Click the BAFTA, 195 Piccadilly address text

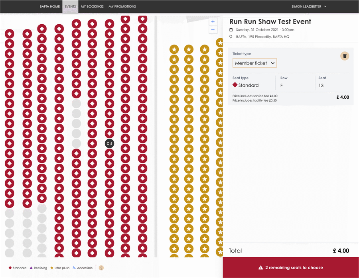pyautogui.click(x=262, y=37)
